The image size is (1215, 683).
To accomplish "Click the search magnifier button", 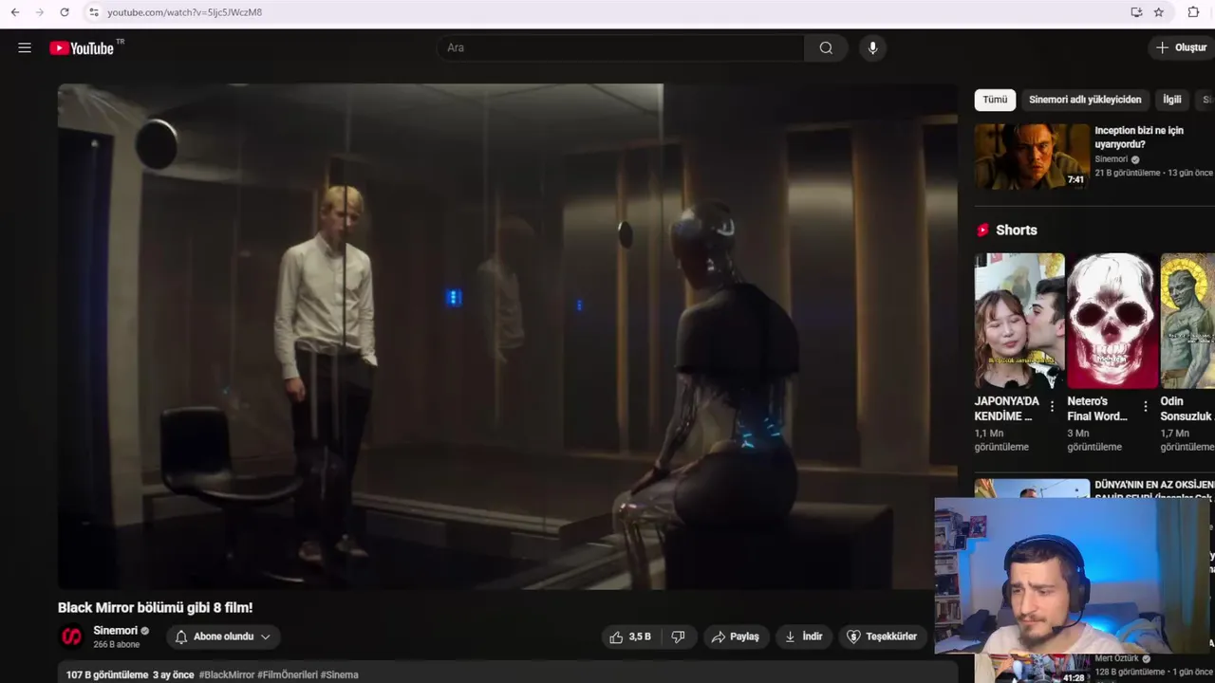I will 826,47.
